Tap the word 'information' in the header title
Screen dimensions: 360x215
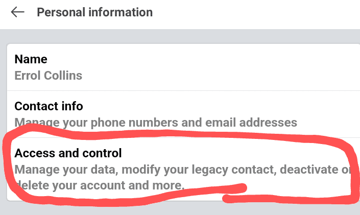pos(121,12)
